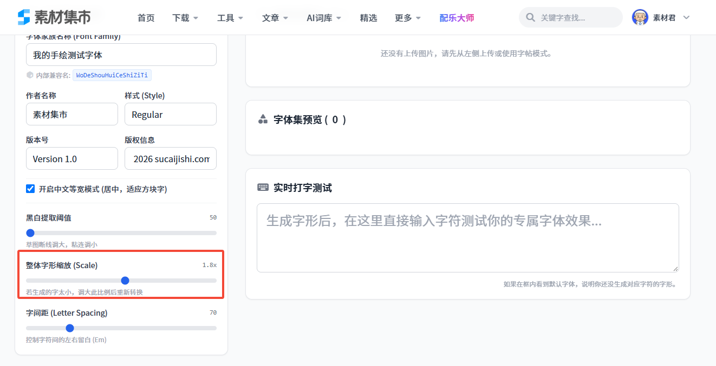Open the 更多 dropdown menu
Viewport: 716px width, 366px height.
pyautogui.click(x=408, y=18)
